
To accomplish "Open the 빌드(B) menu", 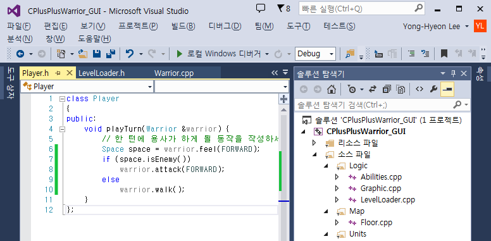I will pyautogui.click(x=183, y=27).
